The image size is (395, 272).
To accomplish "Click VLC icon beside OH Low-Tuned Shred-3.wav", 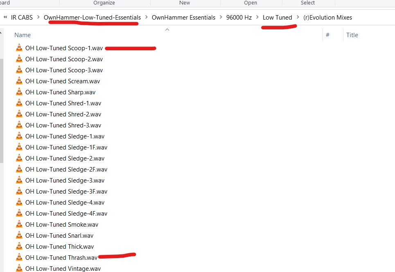I will tap(19, 125).
